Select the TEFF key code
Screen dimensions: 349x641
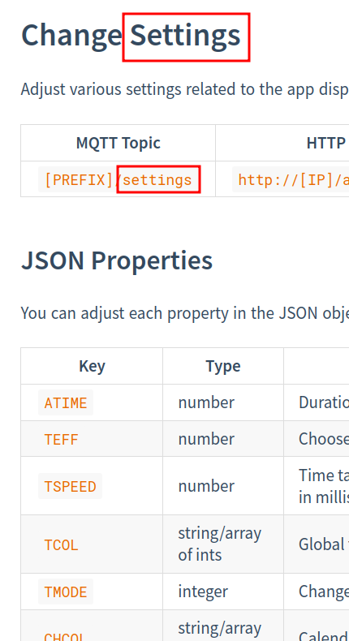tap(61, 439)
